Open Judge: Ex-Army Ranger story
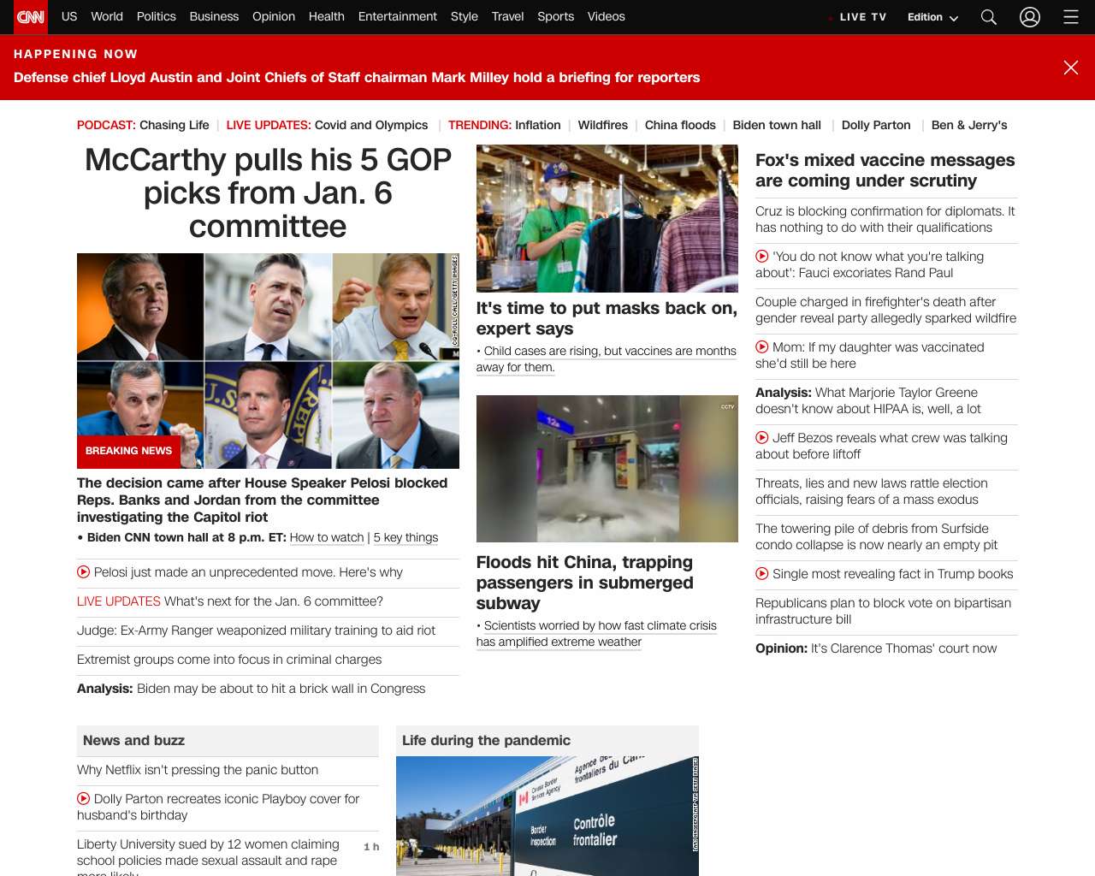The width and height of the screenshot is (1095, 876). tap(257, 630)
